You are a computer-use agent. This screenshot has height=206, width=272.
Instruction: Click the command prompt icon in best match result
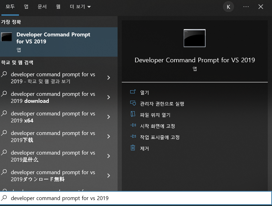7,37
